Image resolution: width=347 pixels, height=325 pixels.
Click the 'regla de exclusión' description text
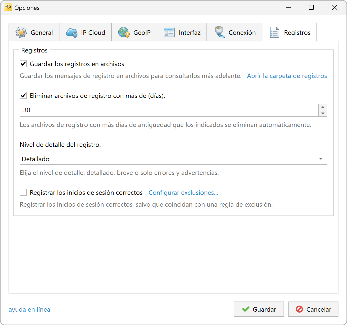coord(146,204)
